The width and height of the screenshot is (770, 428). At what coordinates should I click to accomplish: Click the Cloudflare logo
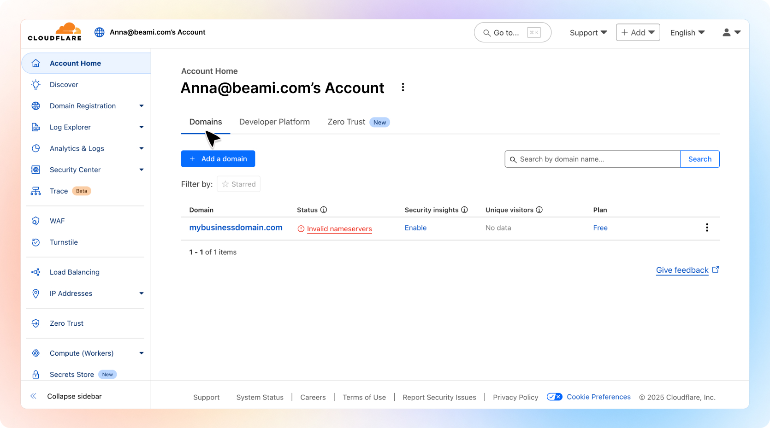tap(54, 32)
